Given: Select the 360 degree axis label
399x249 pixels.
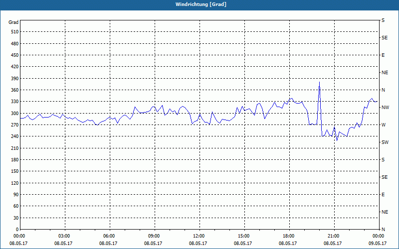Looking at the screenshot, I should coord(15,90).
